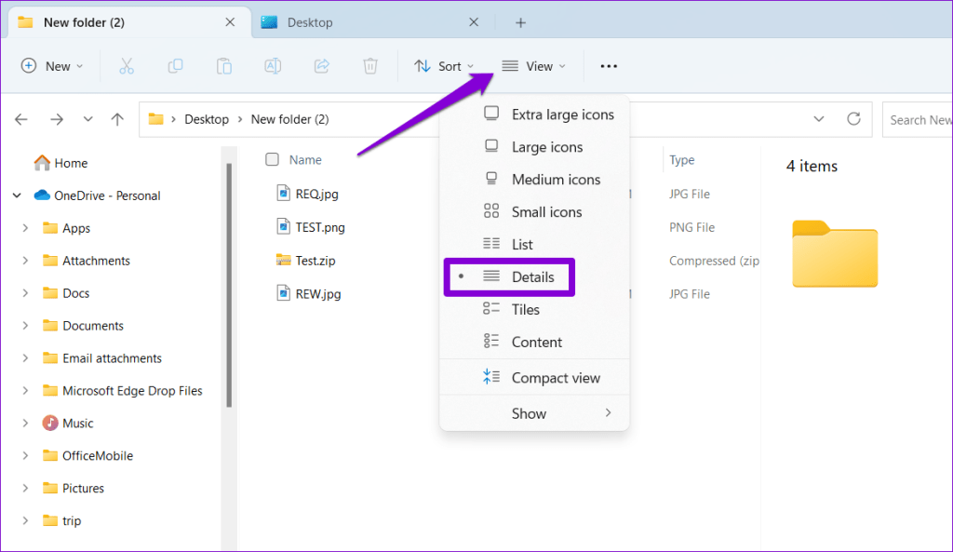Click the Refresh icon in the address bar
This screenshot has height=552, width=953.
(x=853, y=119)
